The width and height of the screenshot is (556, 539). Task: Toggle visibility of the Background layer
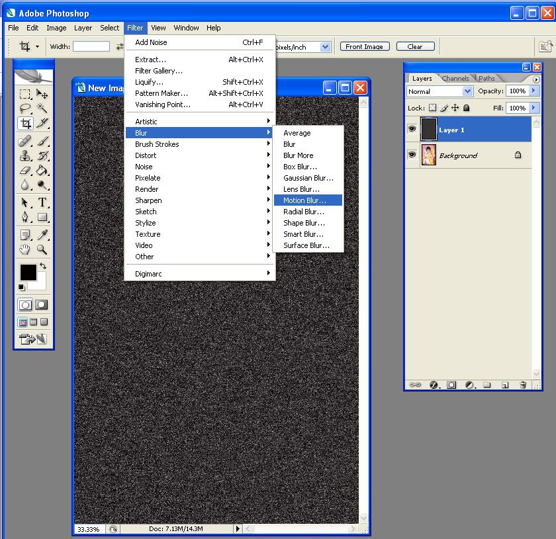tap(412, 155)
